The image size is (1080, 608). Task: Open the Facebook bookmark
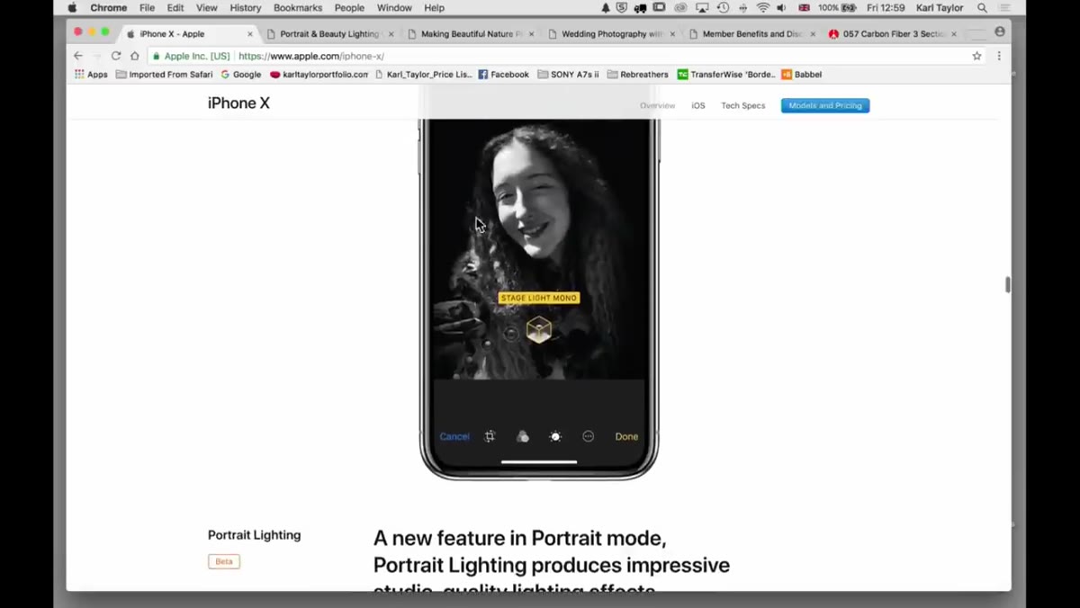pos(503,75)
